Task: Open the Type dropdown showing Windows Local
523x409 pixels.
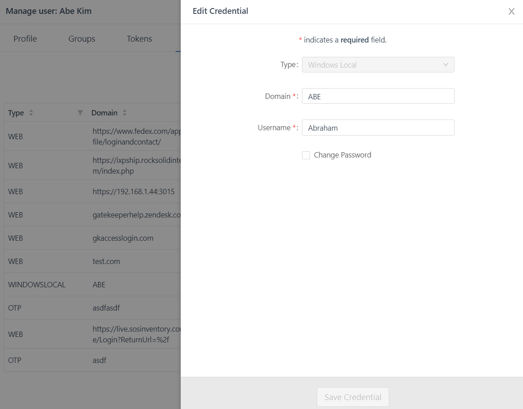Action: point(378,65)
